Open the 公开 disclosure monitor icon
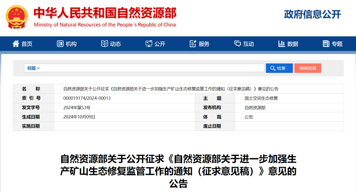The image size is (356, 192). pos(149,43)
